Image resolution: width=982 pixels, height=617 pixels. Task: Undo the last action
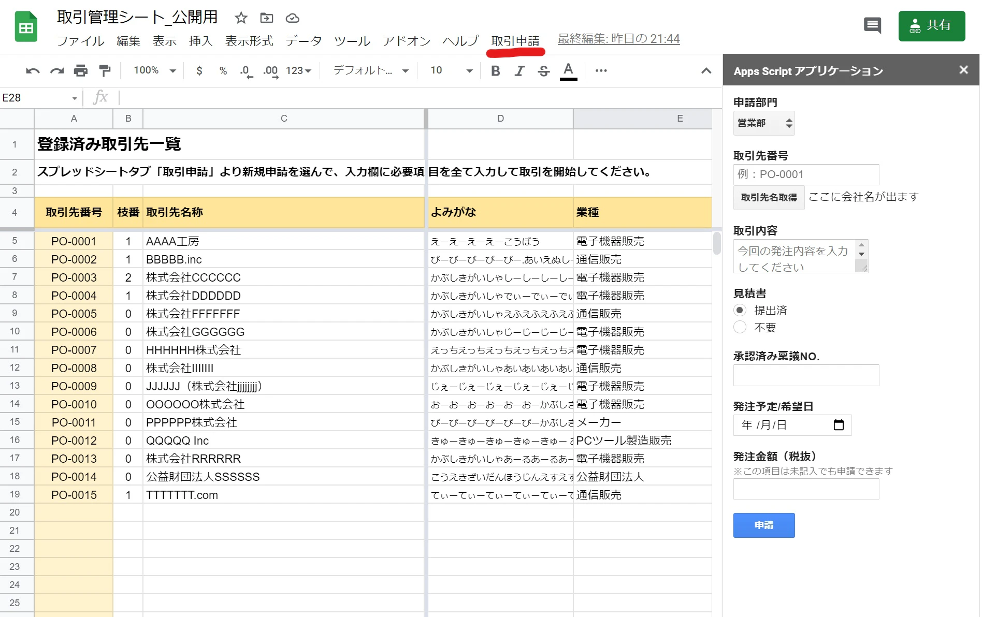point(33,70)
